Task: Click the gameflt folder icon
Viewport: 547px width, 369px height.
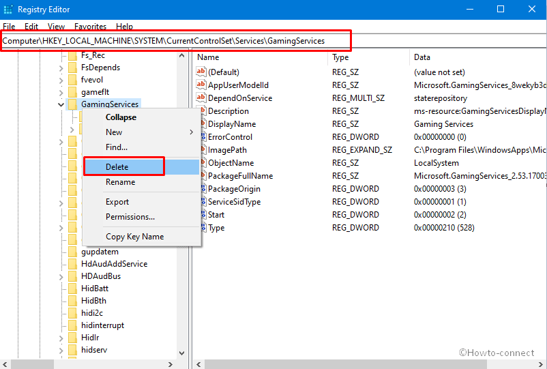Action: pyautogui.click(x=72, y=92)
